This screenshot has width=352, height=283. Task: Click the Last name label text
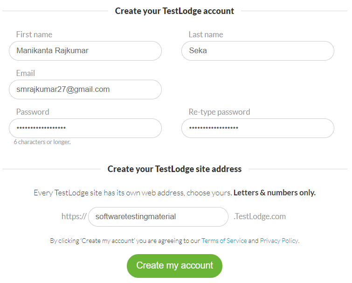206,35
